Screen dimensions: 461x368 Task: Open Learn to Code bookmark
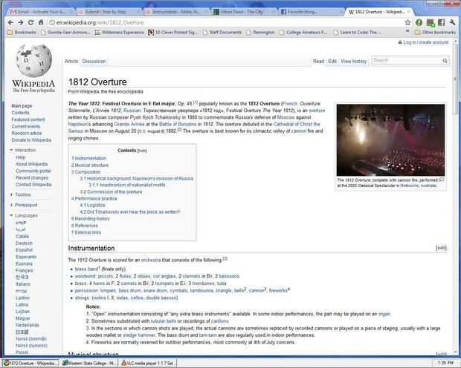[x=357, y=33]
